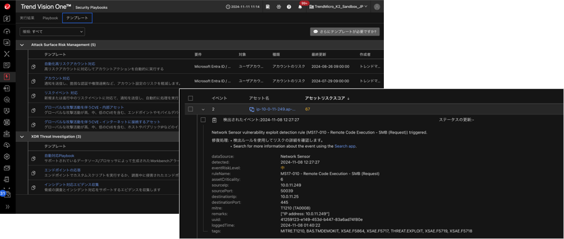The image size is (564, 239).
Task: Tick checkbox for the ip-10-0-11-249 asset row
Action: click(x=191, y=109)
